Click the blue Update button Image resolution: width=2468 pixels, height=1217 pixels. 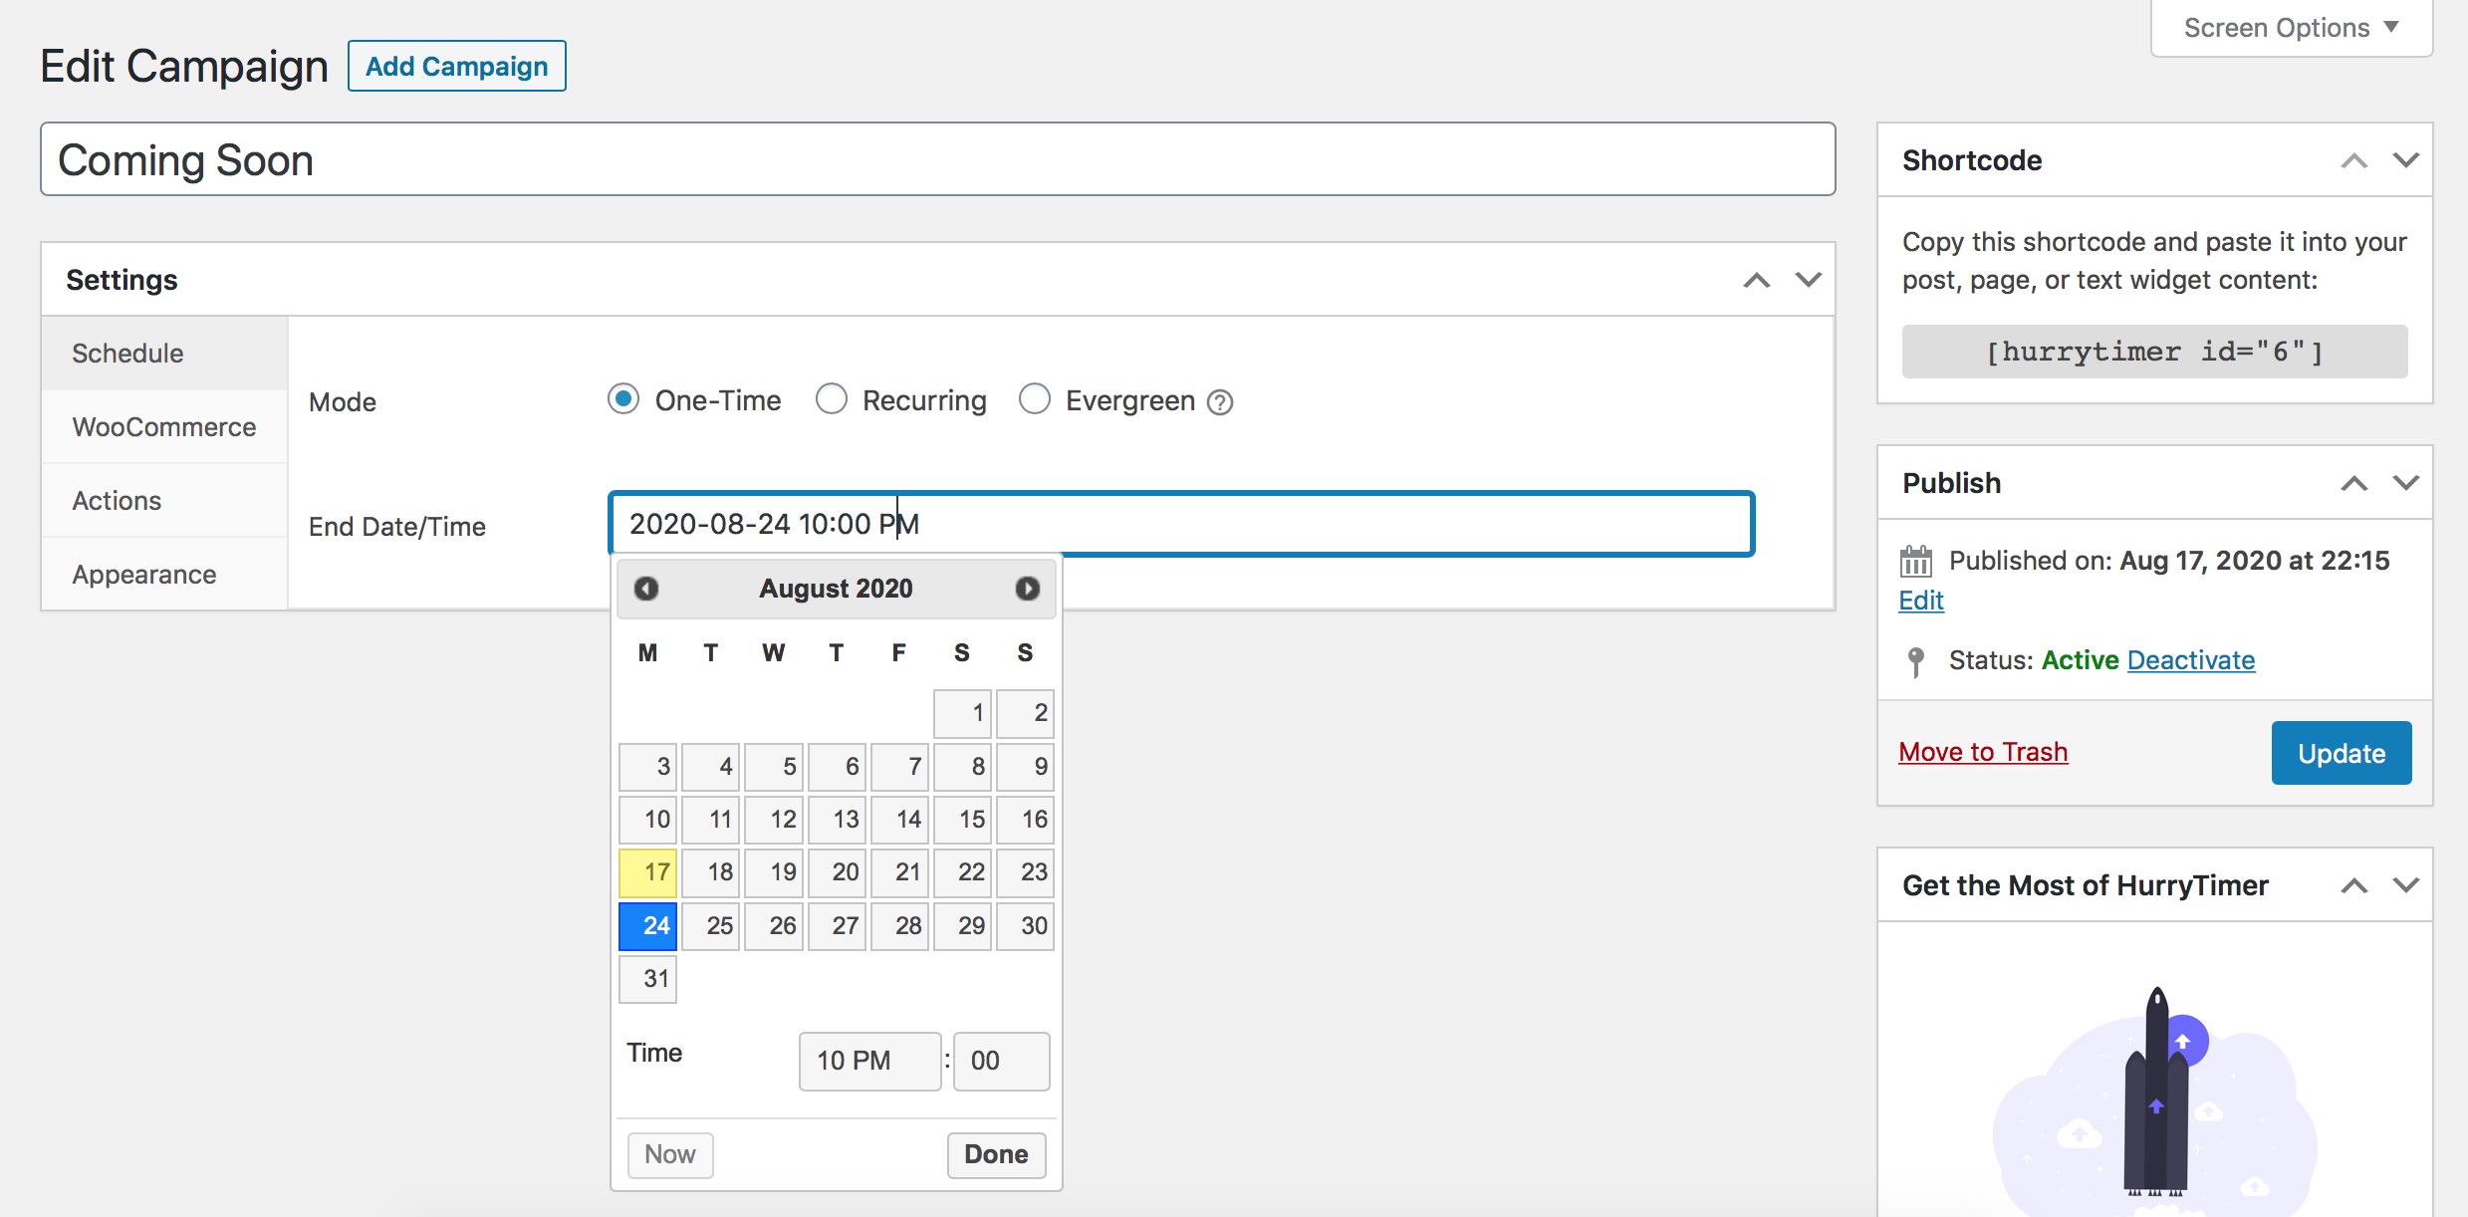(2342, 753)
